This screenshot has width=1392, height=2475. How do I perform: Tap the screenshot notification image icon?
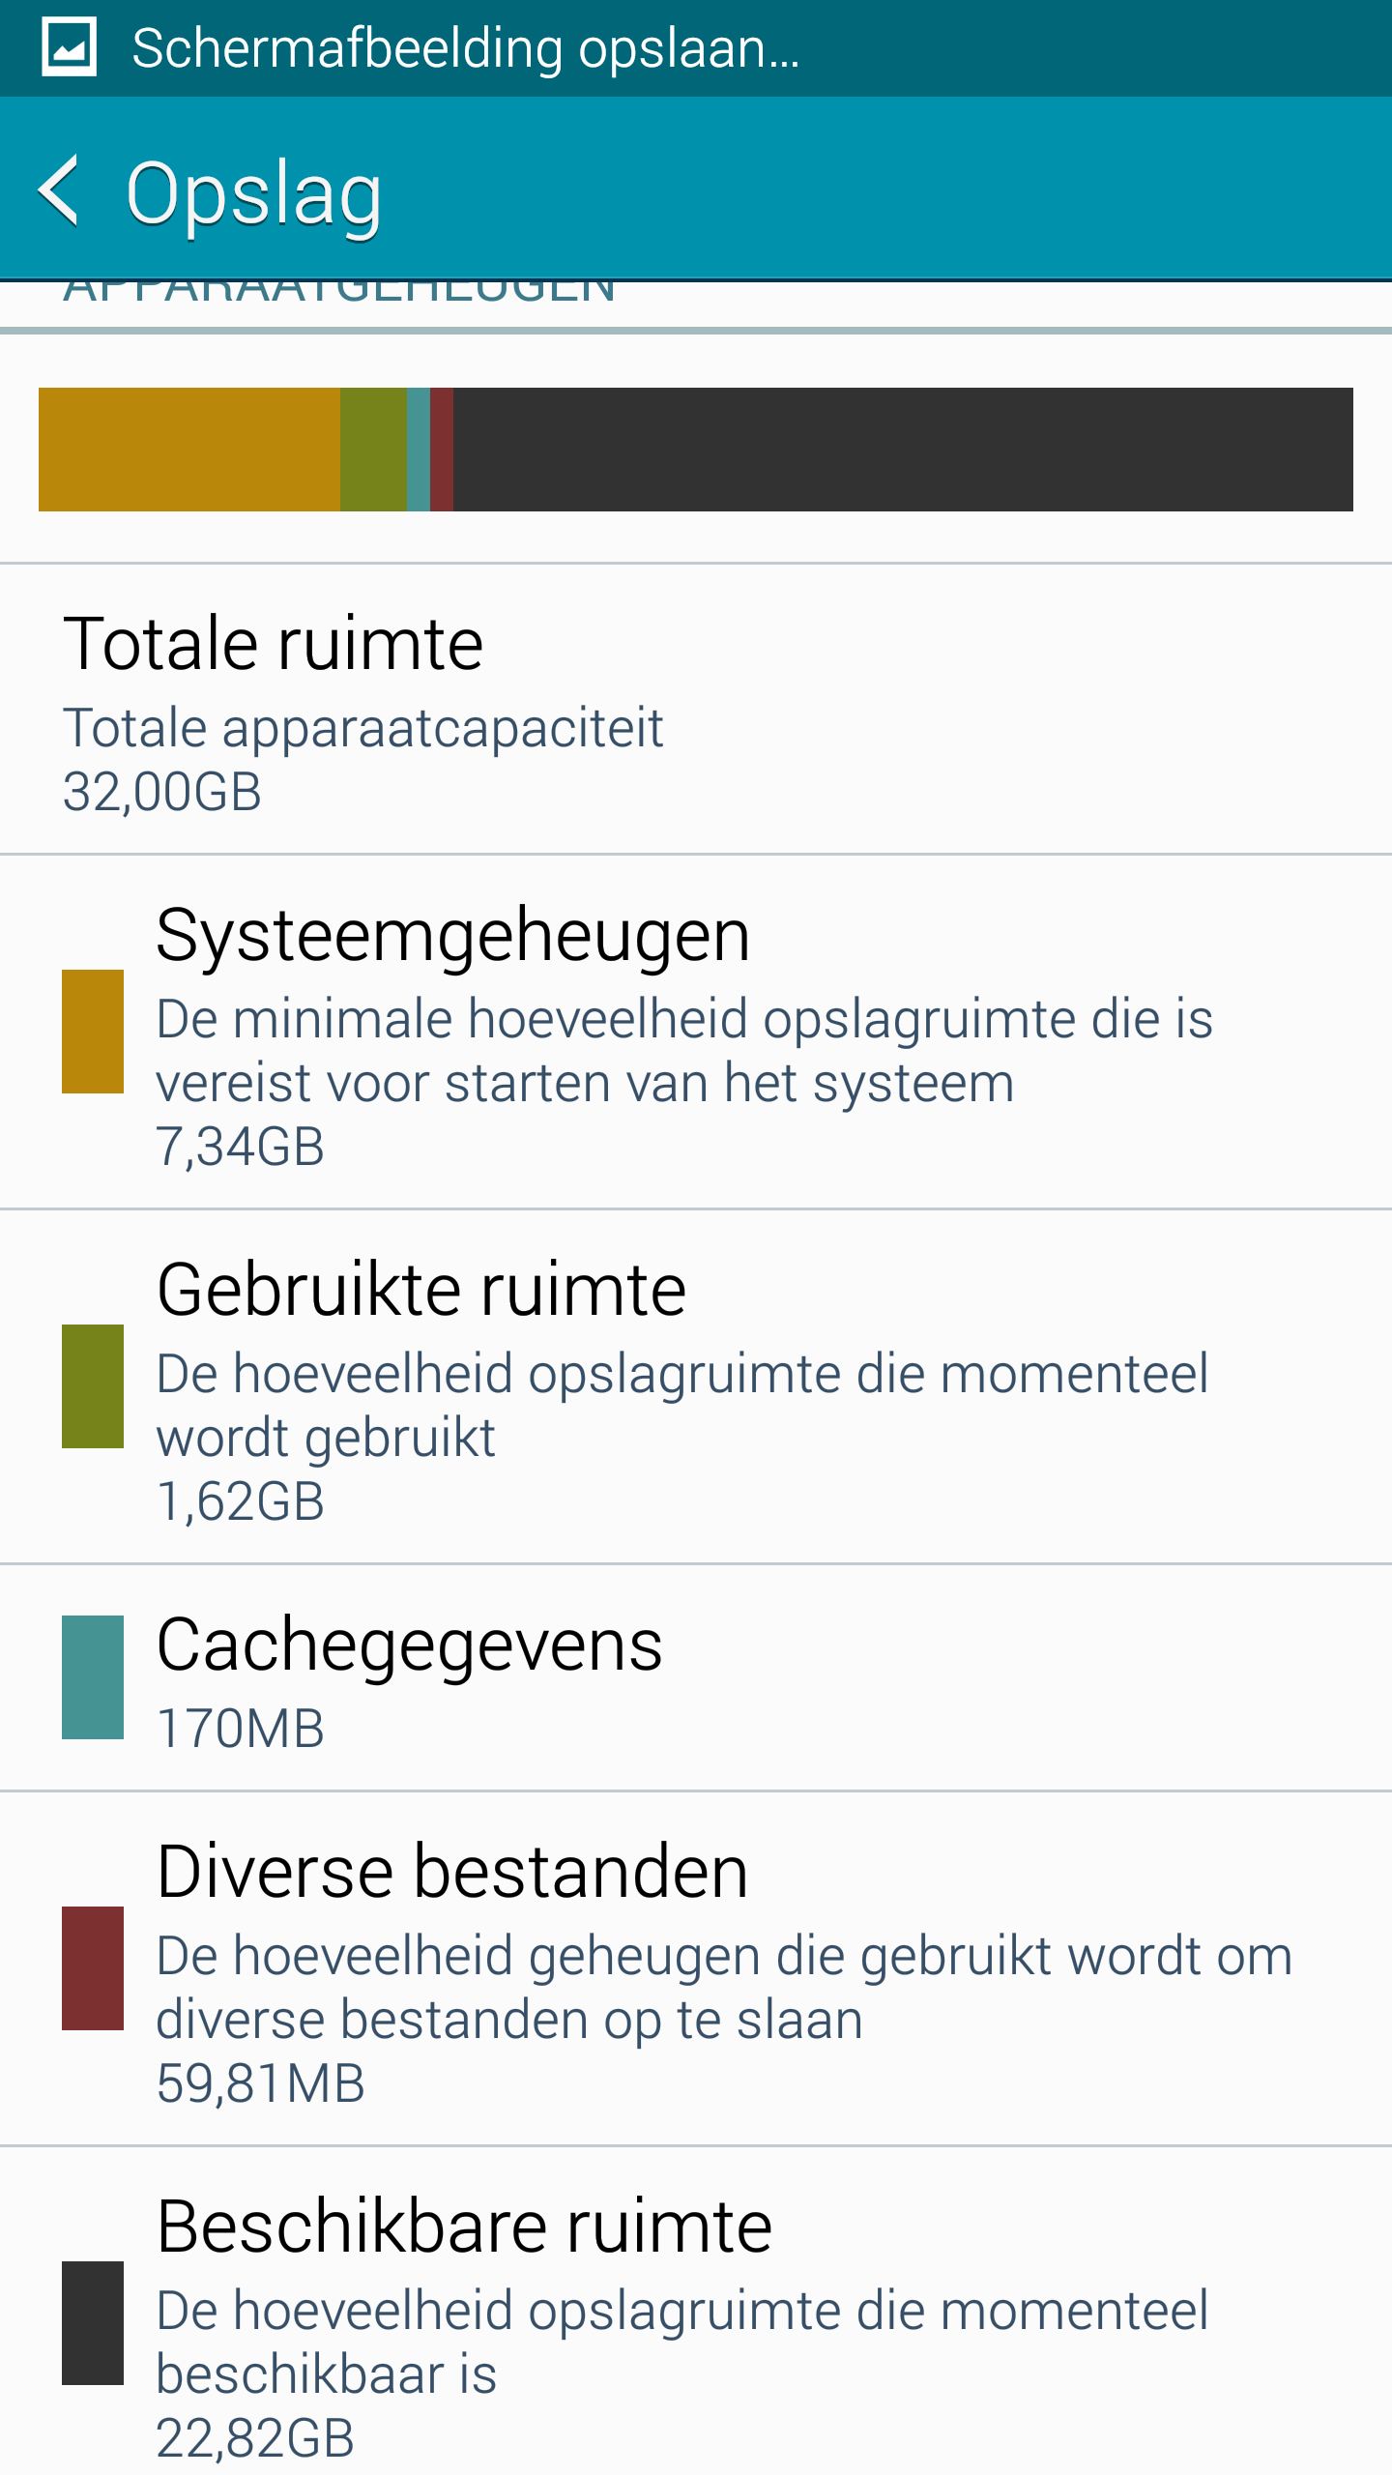[x=69, y=46]
